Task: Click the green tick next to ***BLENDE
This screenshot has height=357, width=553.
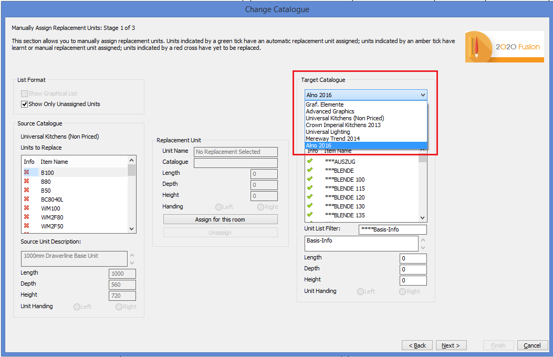Action: pyautogui.click(x=310, y=170)
